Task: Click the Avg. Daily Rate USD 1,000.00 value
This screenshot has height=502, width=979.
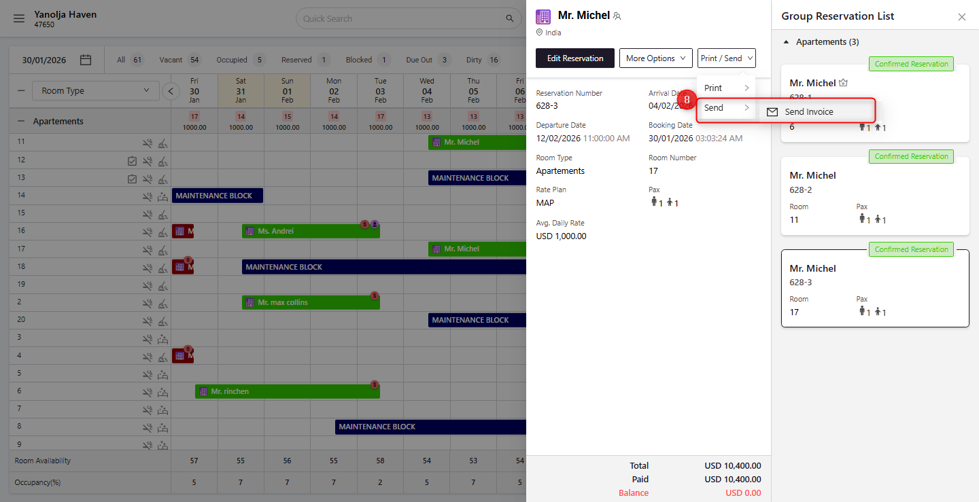Action: pyautogui.click(x=562, y=236)
